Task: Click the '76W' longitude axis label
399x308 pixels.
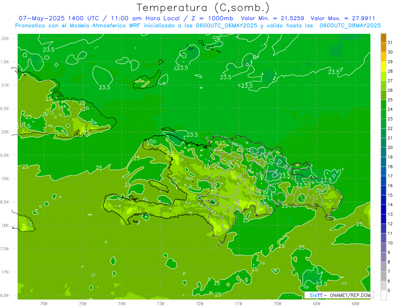Action: point(44,303)
